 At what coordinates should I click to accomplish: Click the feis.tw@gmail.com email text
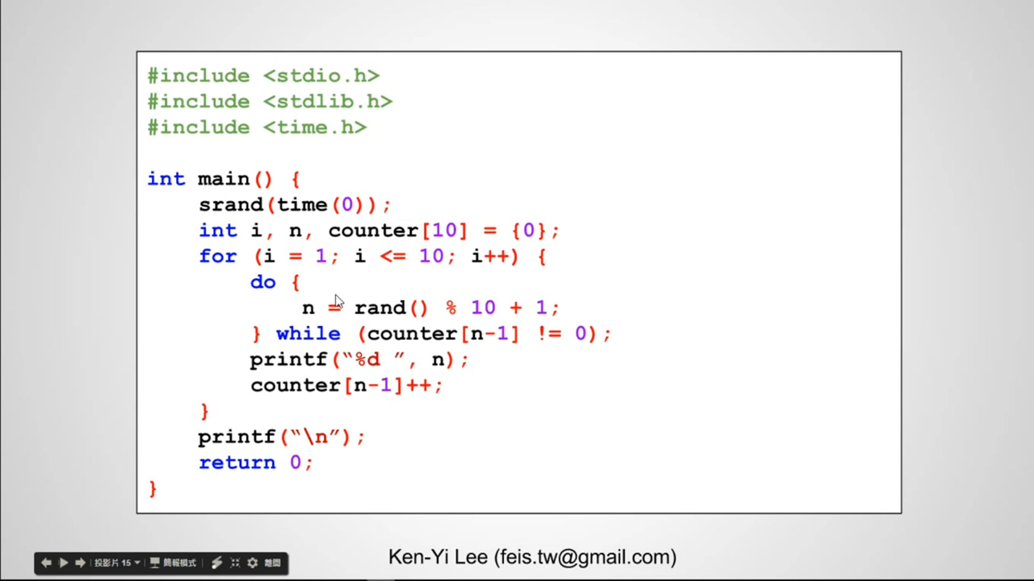point(585,557)
